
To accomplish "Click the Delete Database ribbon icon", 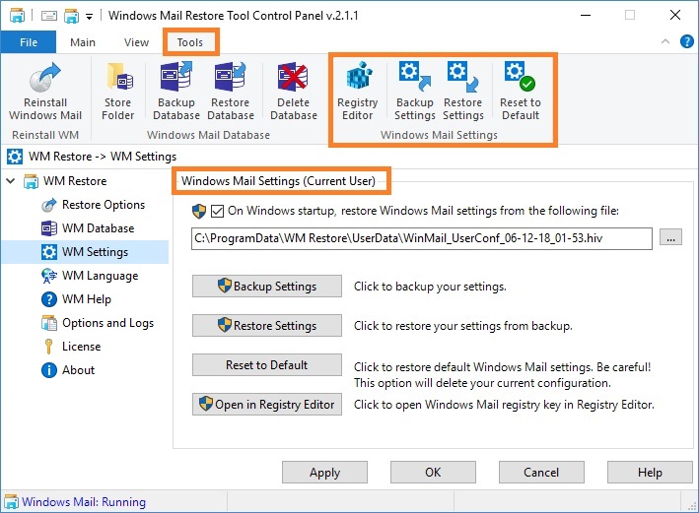I will click(x=294, y=91).
